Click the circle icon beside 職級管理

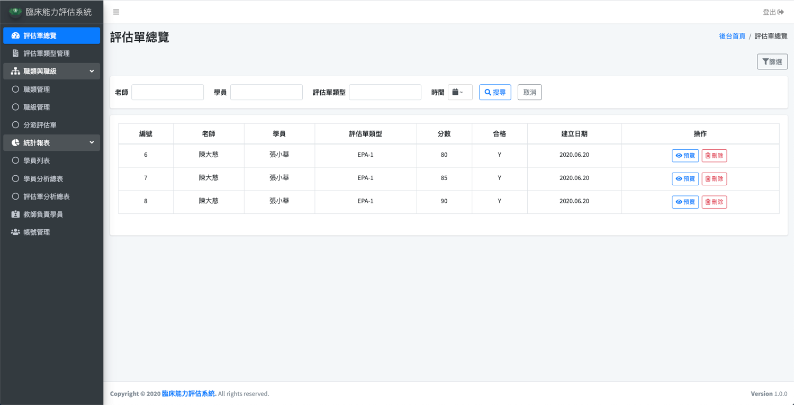pos(15,107)
